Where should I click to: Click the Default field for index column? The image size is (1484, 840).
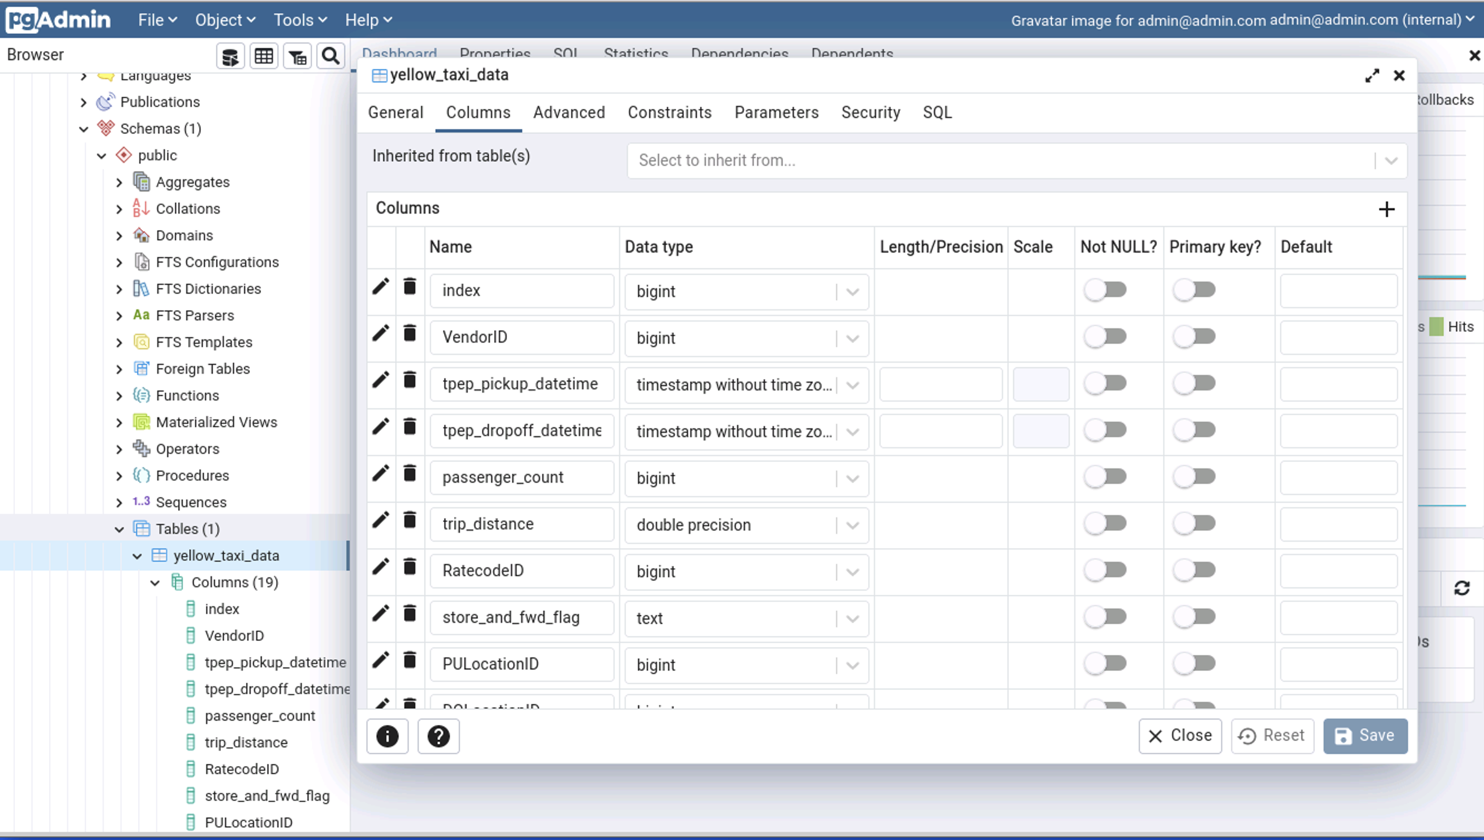pyautogui.click(x=1339, y=291)
